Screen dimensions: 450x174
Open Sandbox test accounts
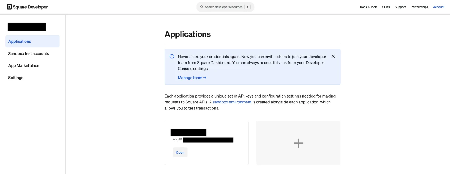click(x=28, y=53)
